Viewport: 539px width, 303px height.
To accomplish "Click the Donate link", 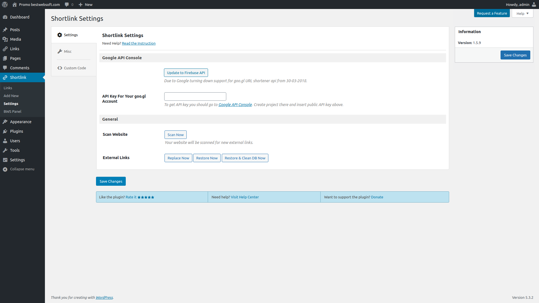I will (377, 197).
